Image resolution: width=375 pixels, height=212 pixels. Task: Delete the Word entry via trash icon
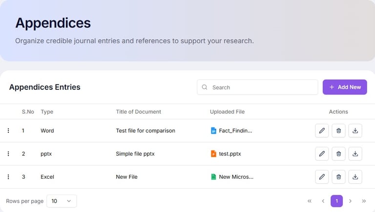[338, 130]
